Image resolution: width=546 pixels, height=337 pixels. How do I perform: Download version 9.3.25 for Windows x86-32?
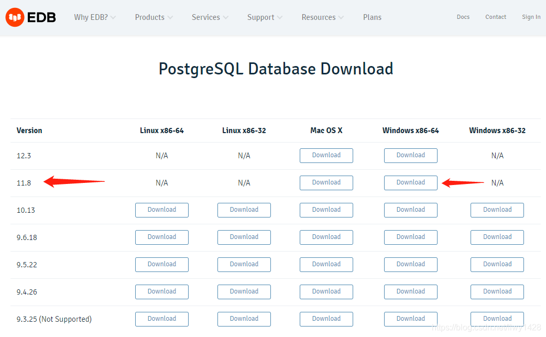tap(497, 319)
